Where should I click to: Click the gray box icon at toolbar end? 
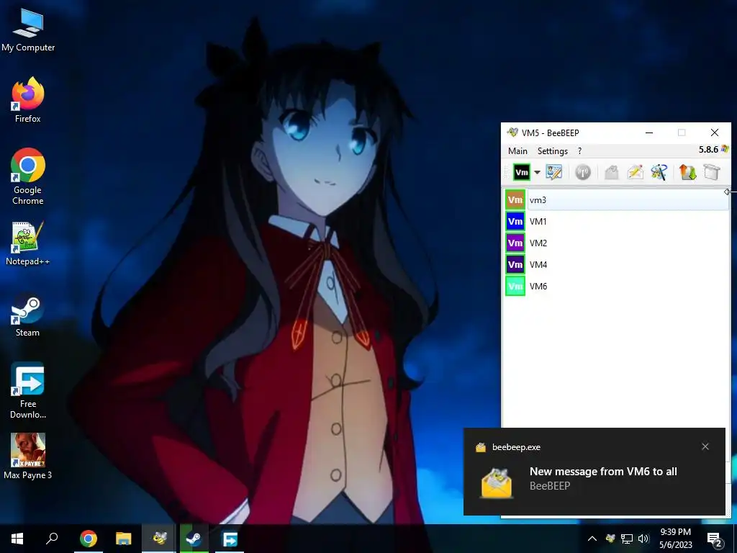coord(712,172)
